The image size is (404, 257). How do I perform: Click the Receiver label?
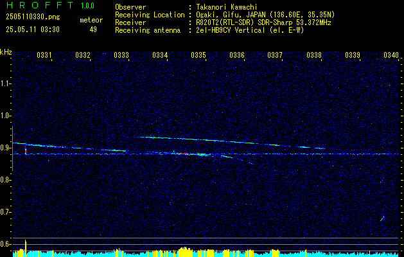(130, 22)
